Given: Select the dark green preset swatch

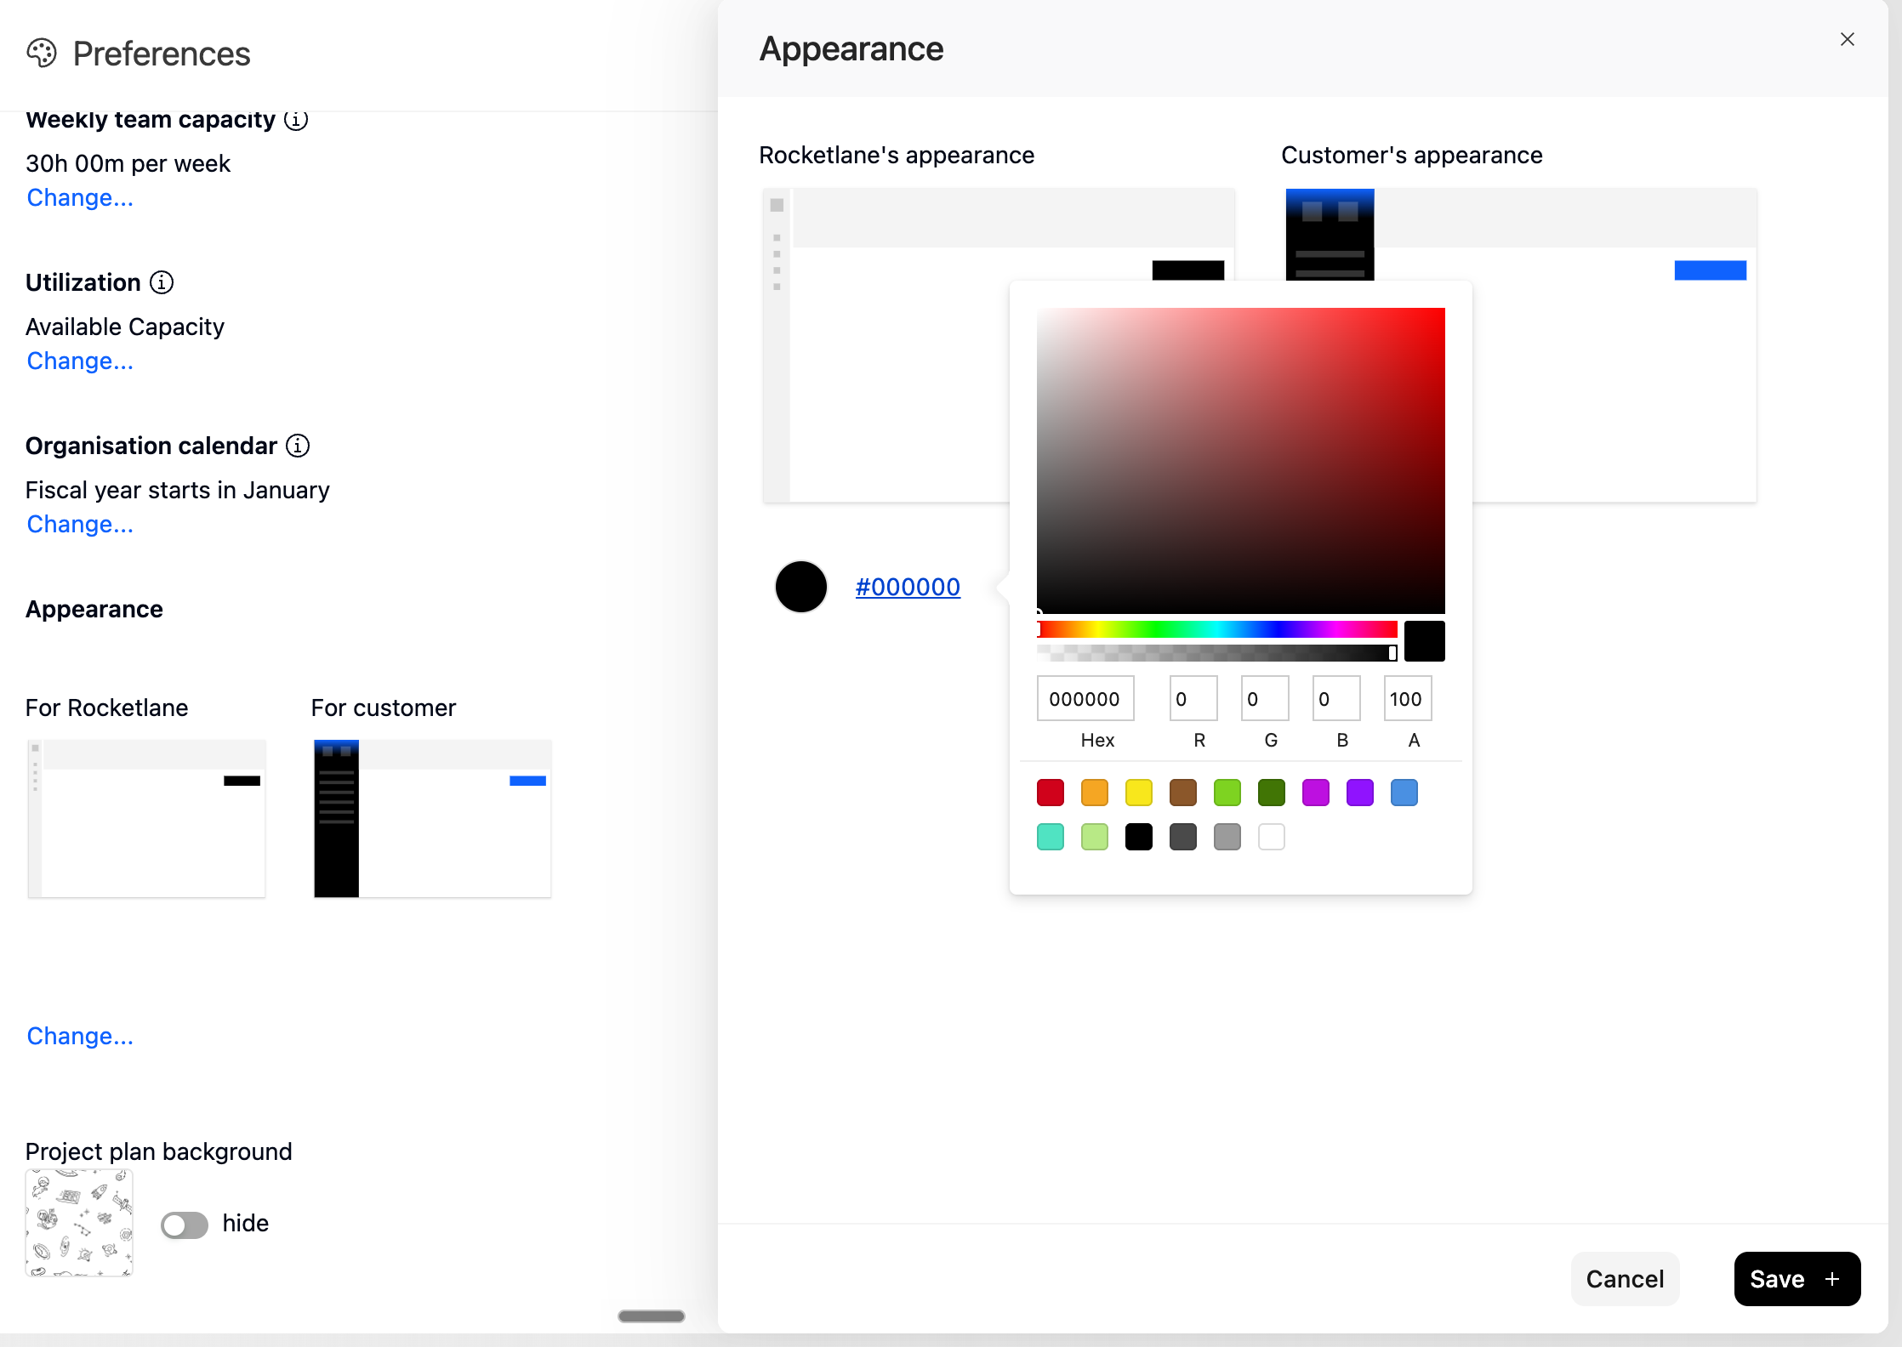Looking at the screenshot, I should (1272, 793).
